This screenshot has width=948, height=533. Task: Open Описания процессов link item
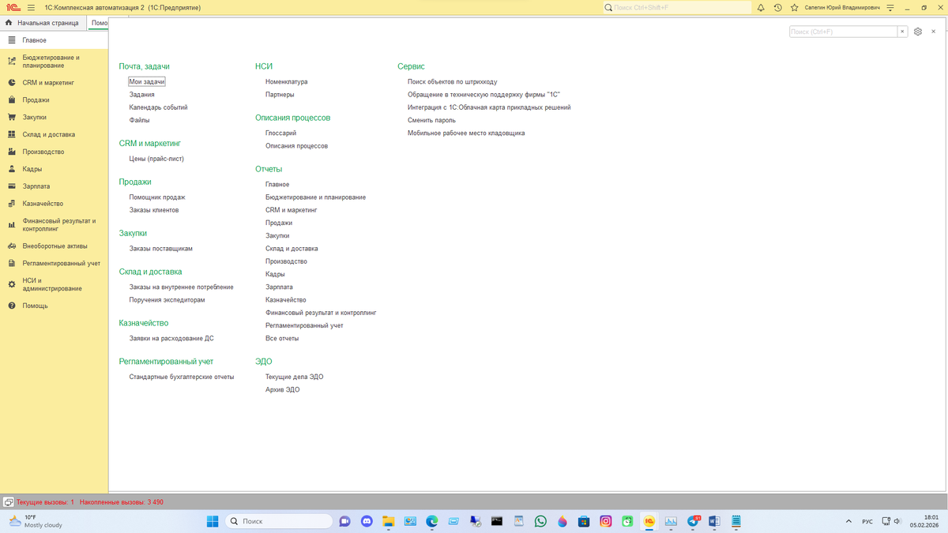pyautogui.click(x=297, y=146)
